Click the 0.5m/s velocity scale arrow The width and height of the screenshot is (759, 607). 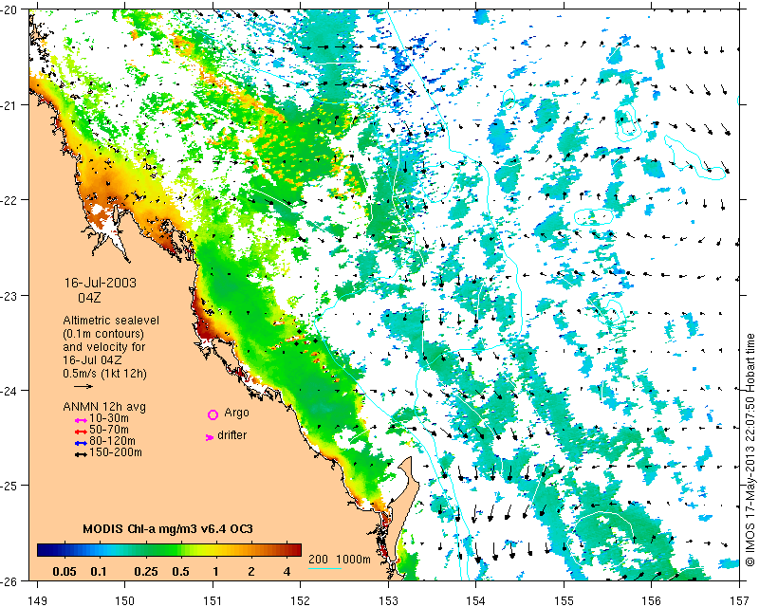pos(83,386)
